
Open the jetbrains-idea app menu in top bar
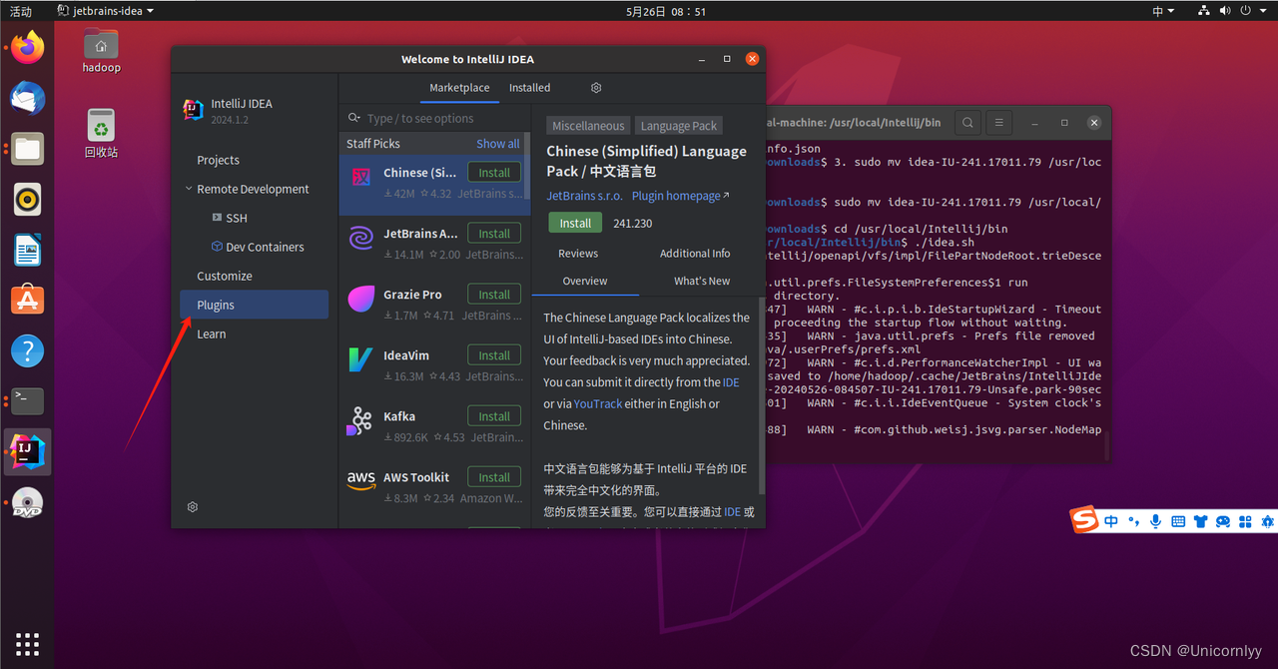coord(106,11)
